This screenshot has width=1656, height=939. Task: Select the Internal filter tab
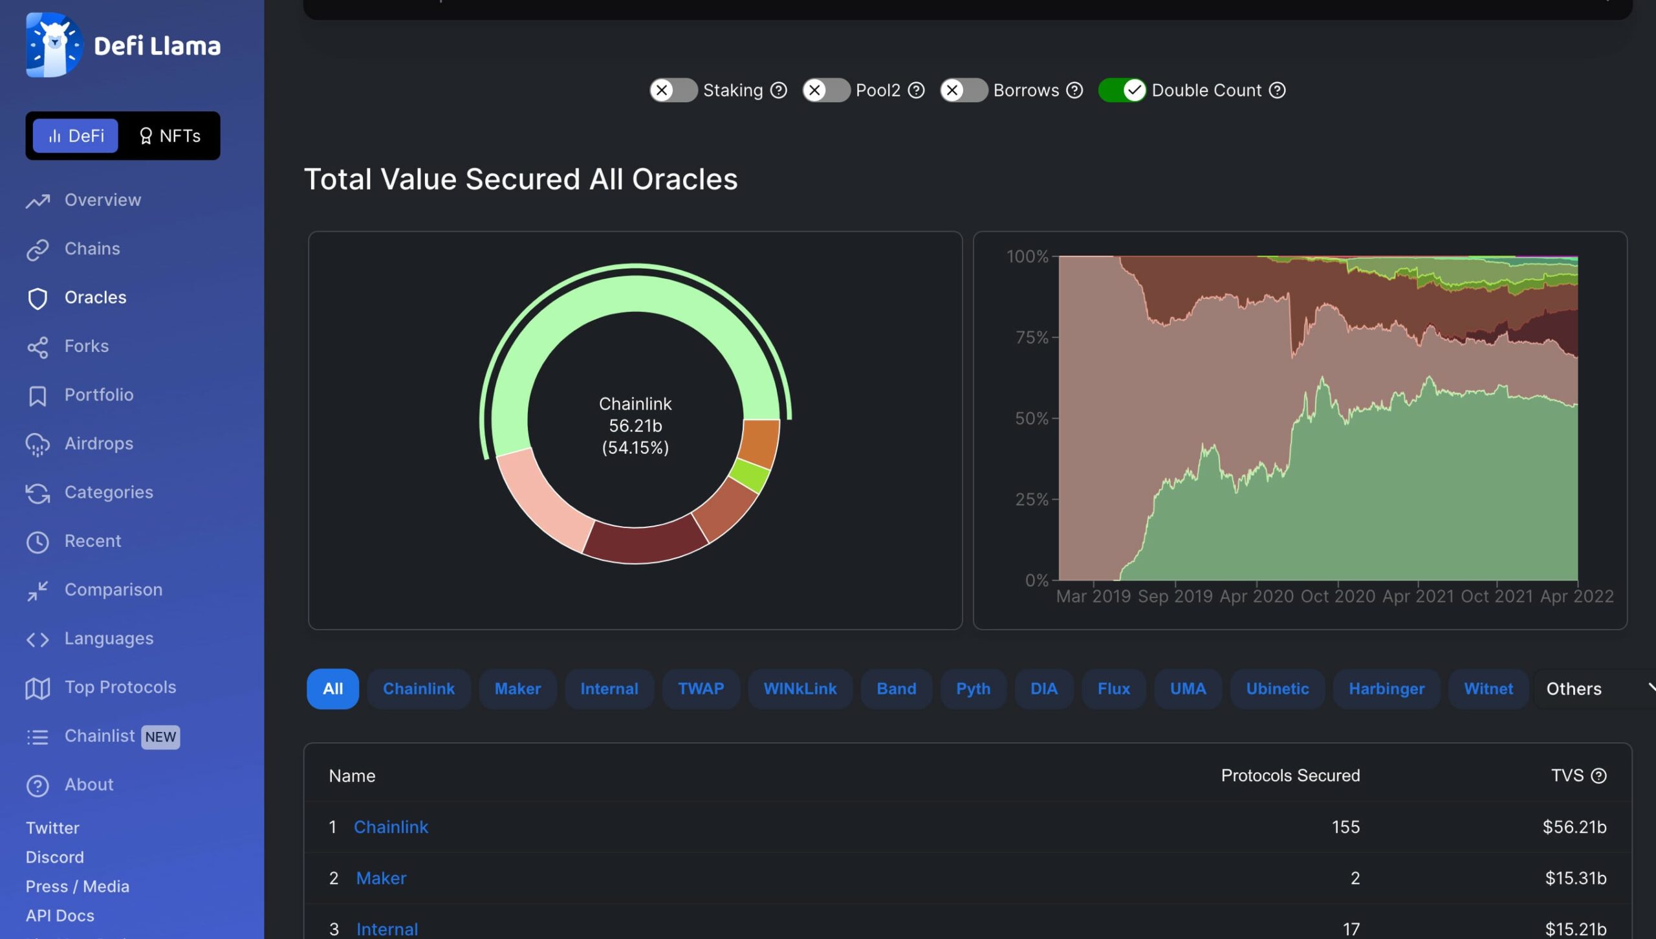point(609,689)
